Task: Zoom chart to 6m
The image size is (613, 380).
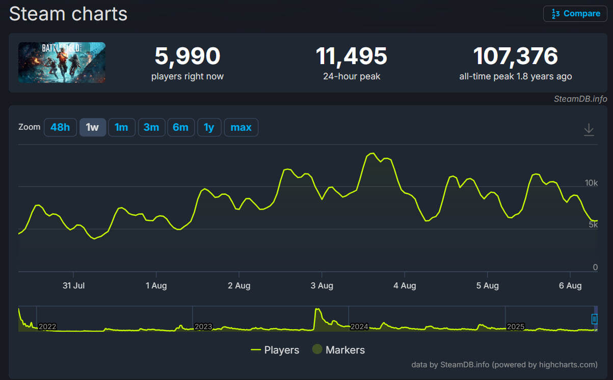Action: pos(180,127)
